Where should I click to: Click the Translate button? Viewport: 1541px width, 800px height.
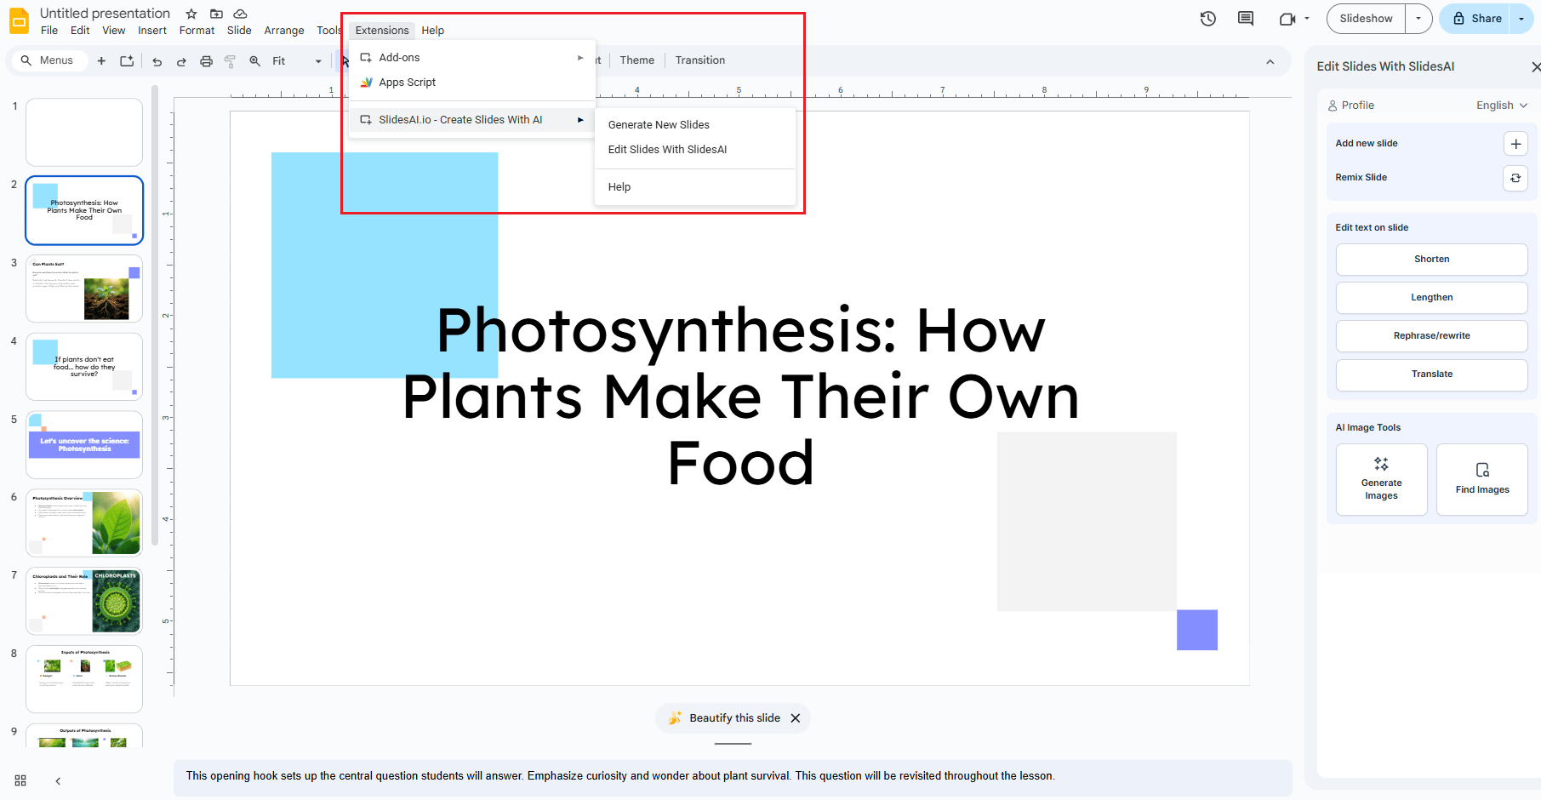1432,374
